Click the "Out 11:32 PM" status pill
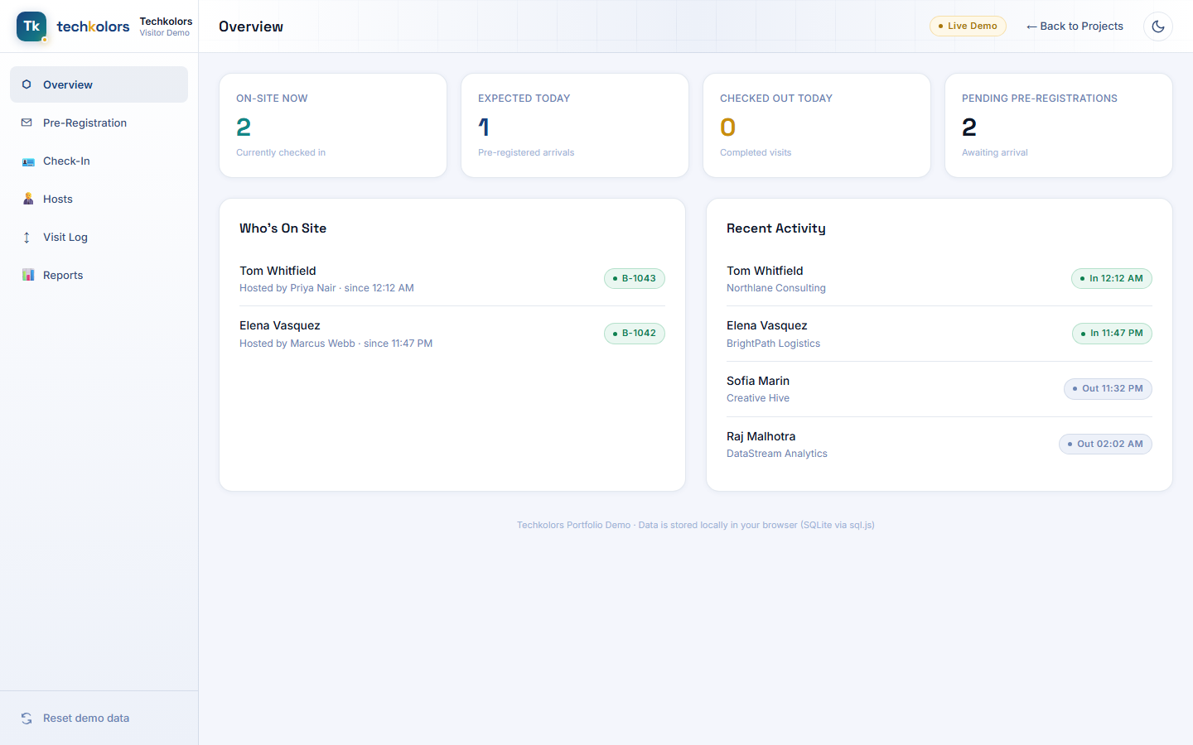 1108,389
